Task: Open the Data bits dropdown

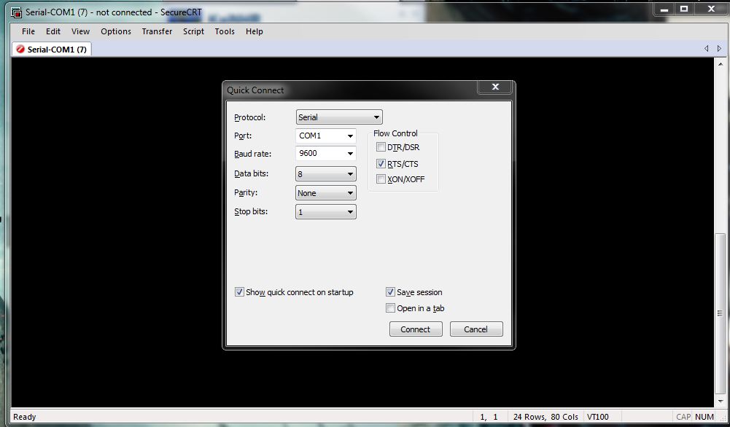Action: [326, 174]
